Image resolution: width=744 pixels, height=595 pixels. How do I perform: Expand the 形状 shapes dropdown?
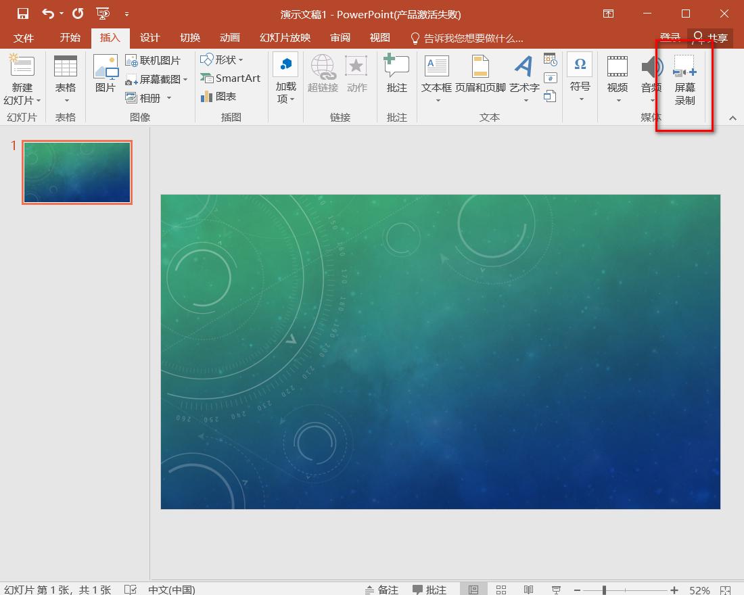tap(222, 60)
